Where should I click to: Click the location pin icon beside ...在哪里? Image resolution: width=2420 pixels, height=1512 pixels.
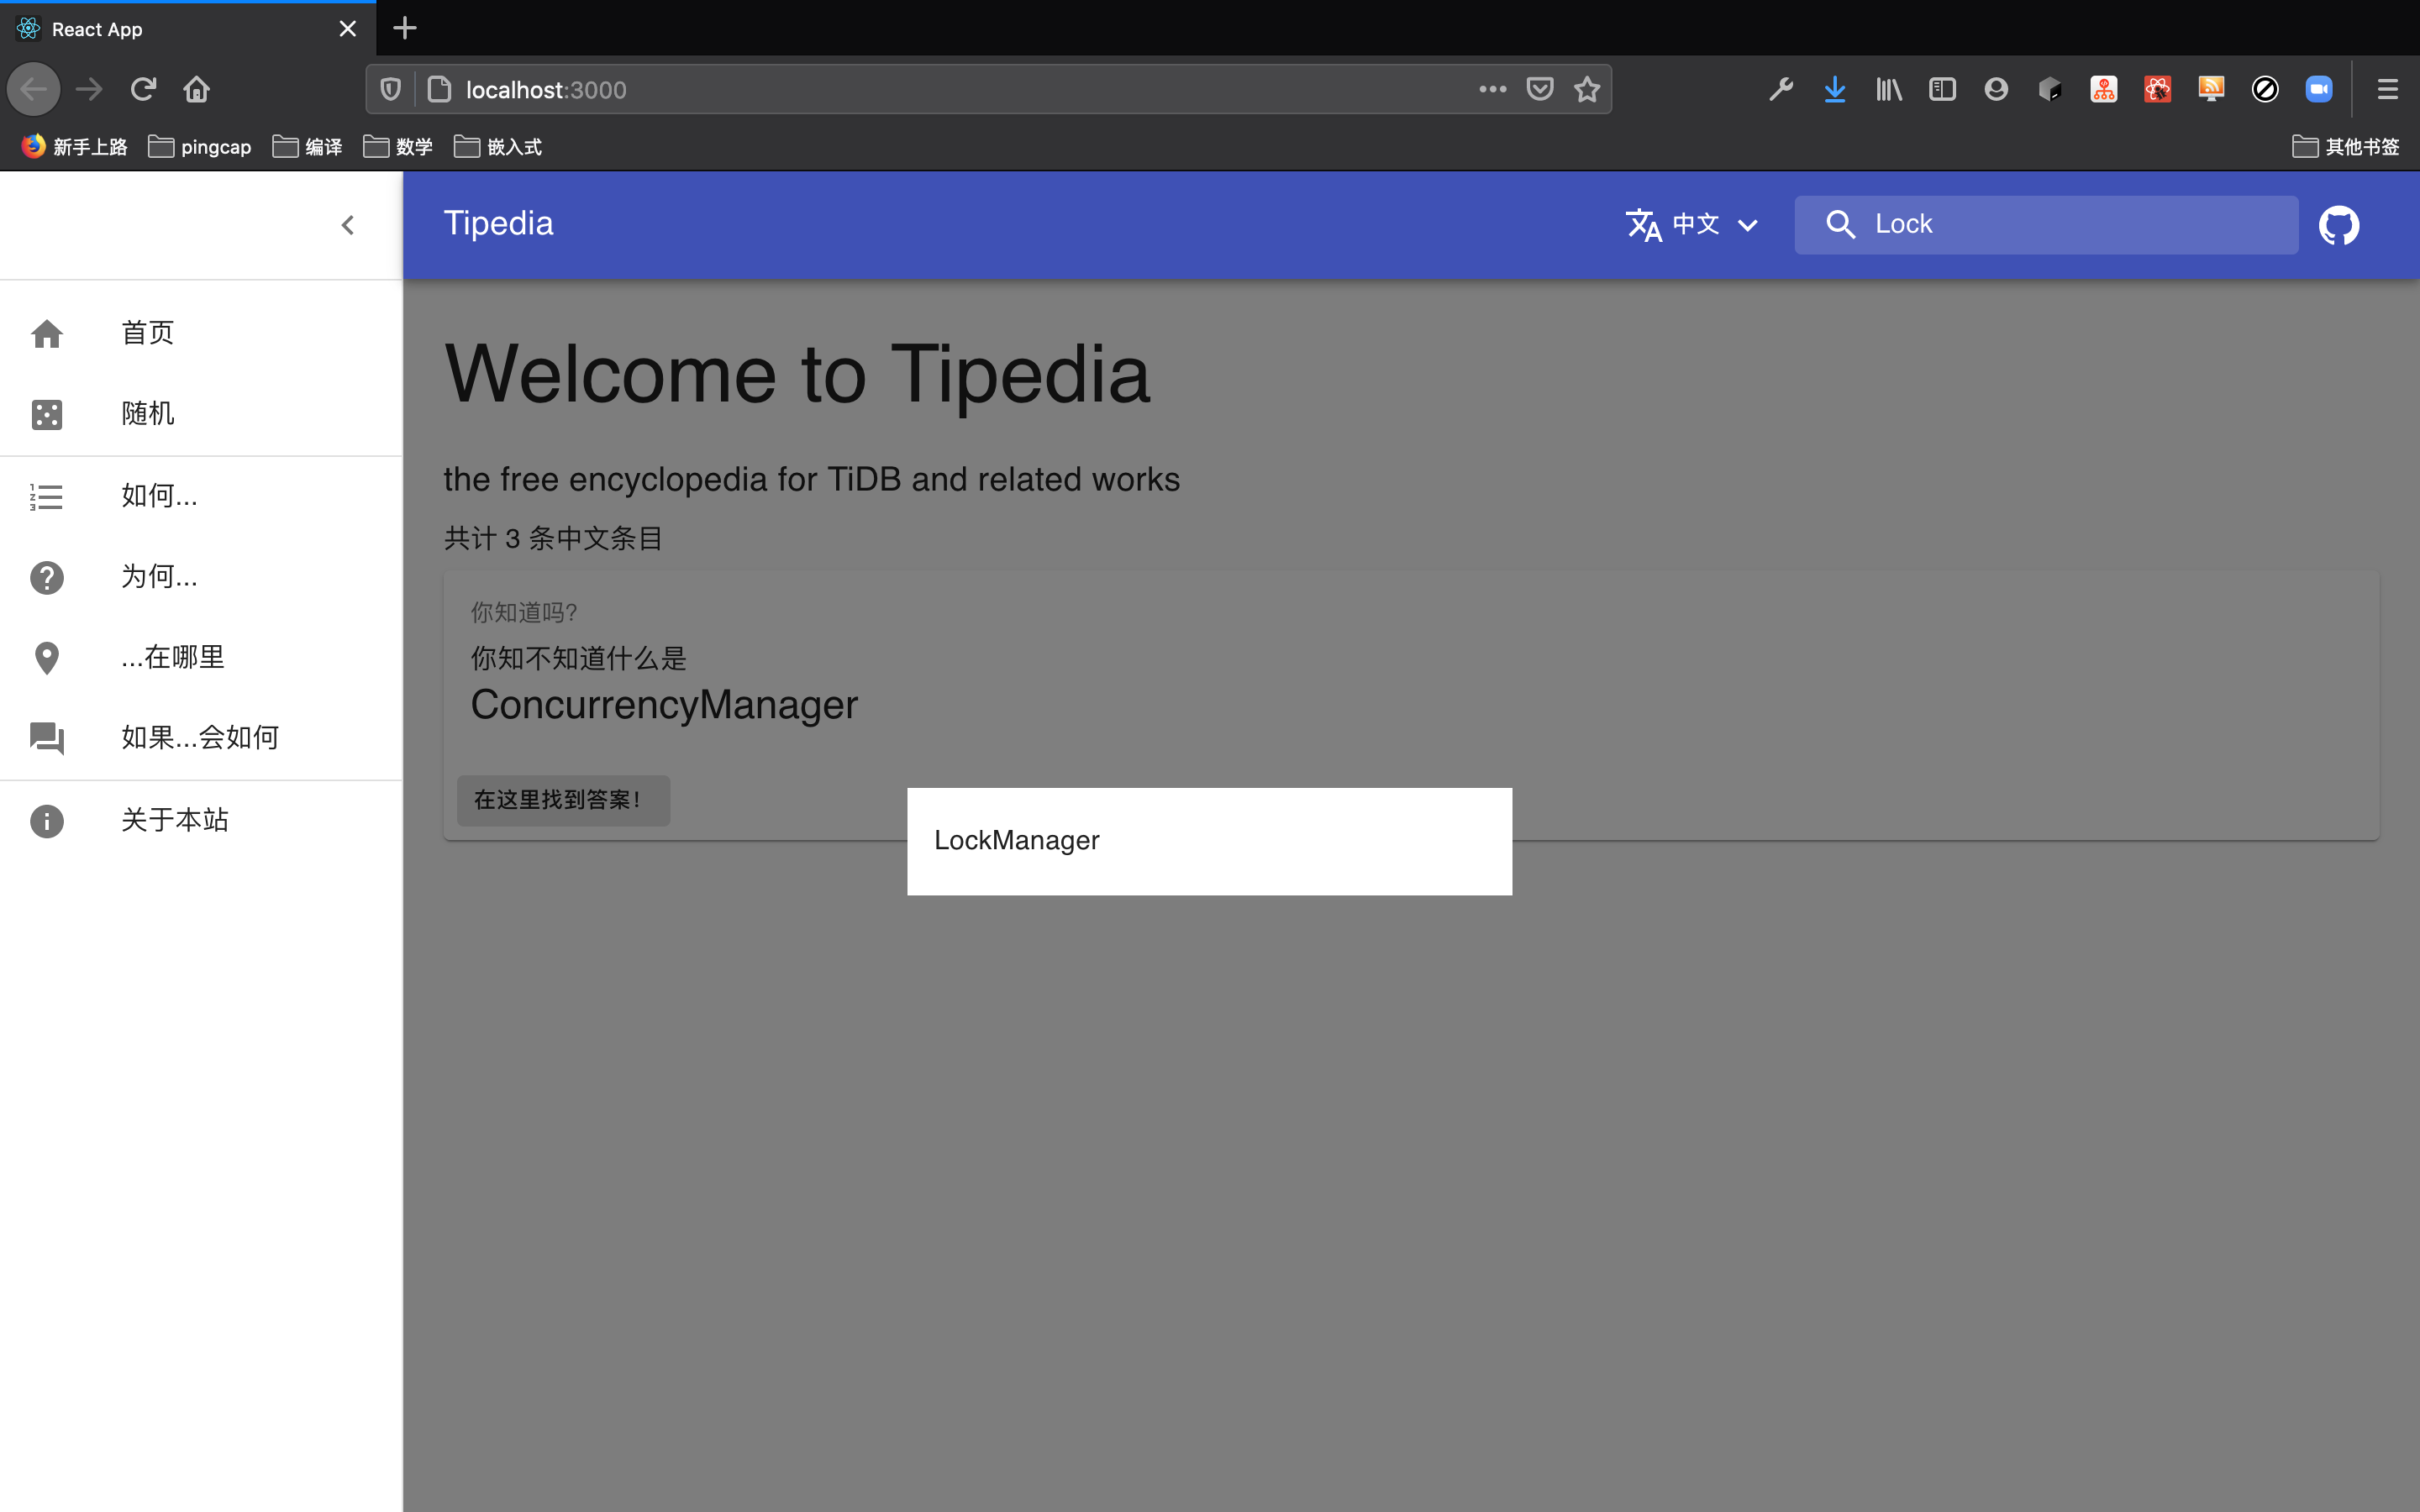(x=47, y=658)
